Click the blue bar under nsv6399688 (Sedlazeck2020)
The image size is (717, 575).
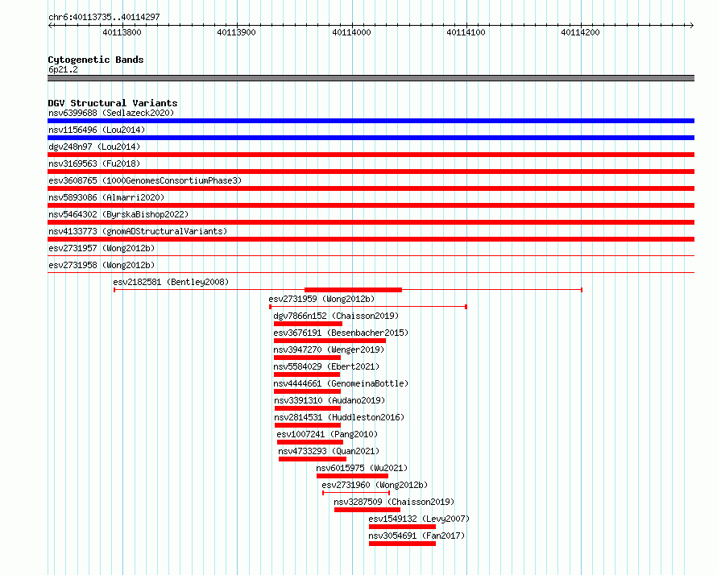click(371, 121)
